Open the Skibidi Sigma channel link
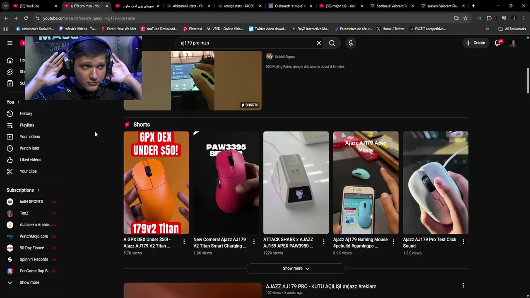This screenshot has height=298, width=530. point(284,57)
